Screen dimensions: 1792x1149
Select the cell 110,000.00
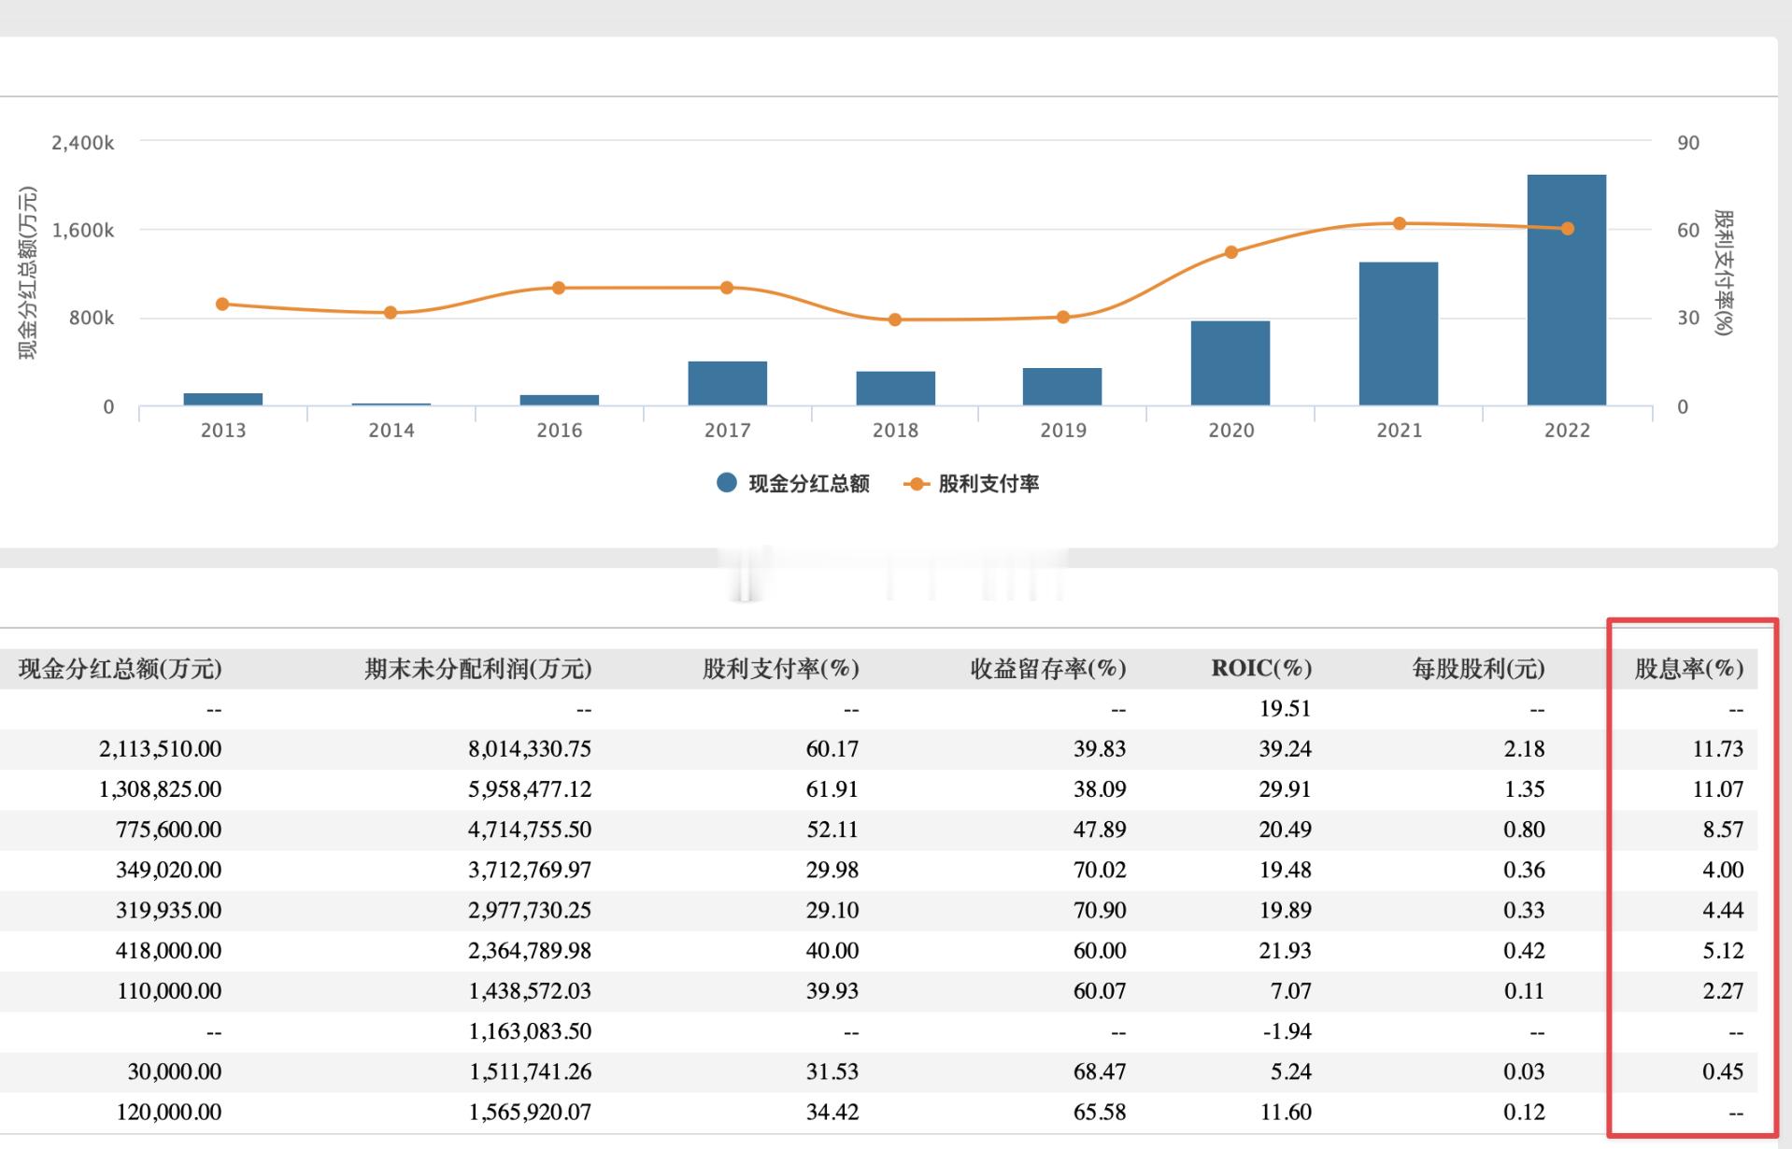pyautogui.click(x=169, y=991)
